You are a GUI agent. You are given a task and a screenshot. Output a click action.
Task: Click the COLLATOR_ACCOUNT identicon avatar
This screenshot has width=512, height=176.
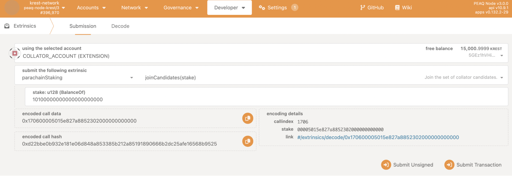point(15,53)
